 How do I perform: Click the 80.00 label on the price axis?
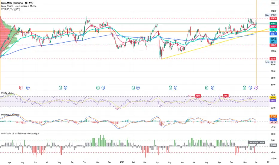click(x=274, y=85)
